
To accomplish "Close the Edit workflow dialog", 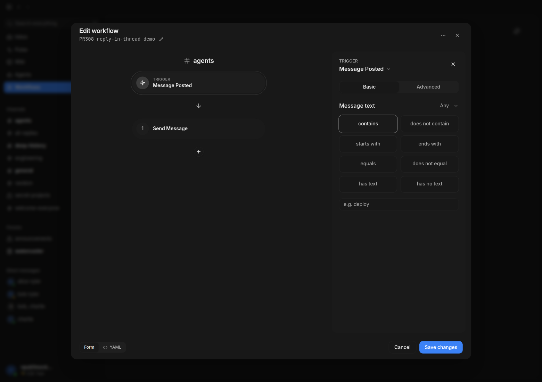I will click(x=457, y=35).
